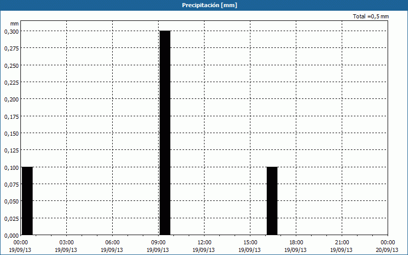Click the 06:00 19/09/13 time label

(112, 246)
